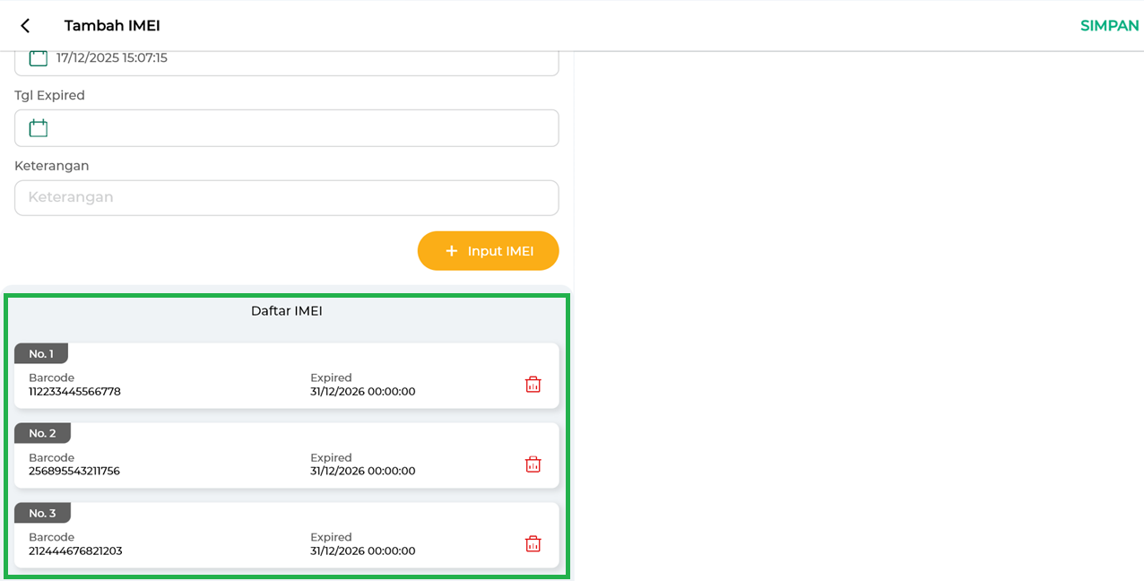The width and height of the screenshot is (1144, 581).
Task: Select the No. 3 badge label
Action: click(42, 514)
